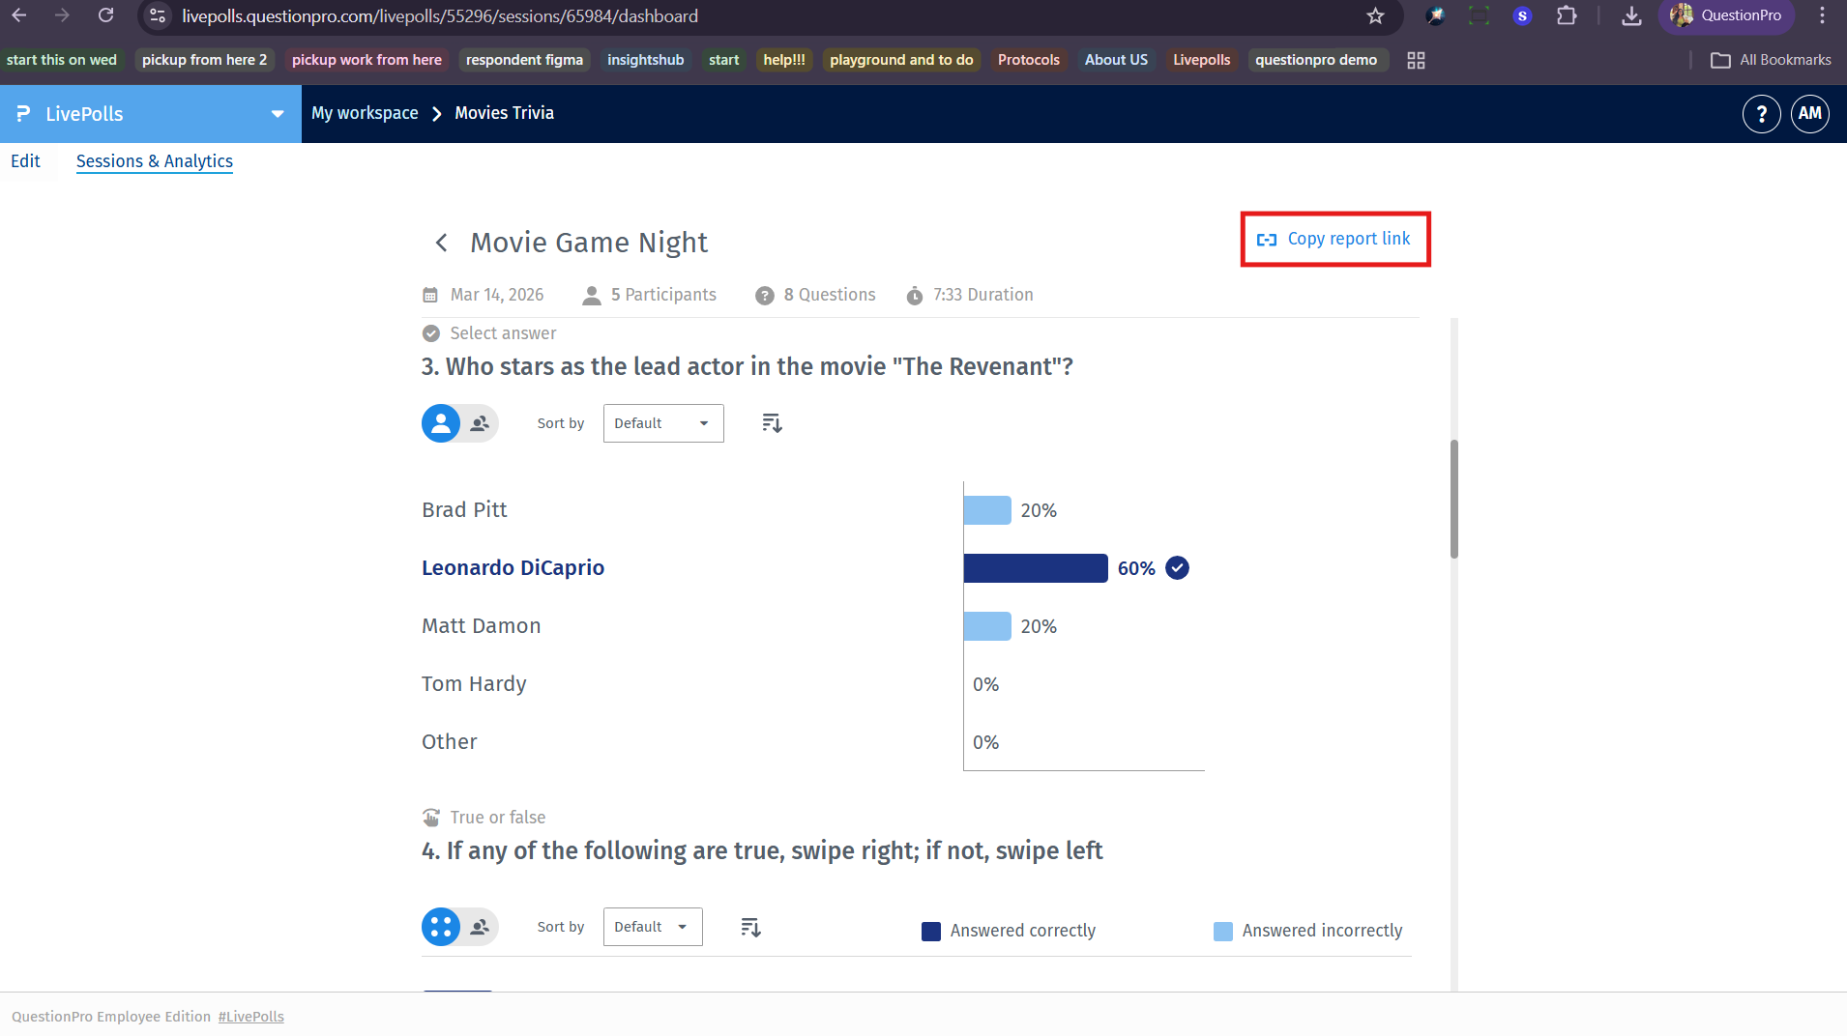
Task: Click the Answered correctly legend color square
Action: pyautogui.click(x=930, y=931)
